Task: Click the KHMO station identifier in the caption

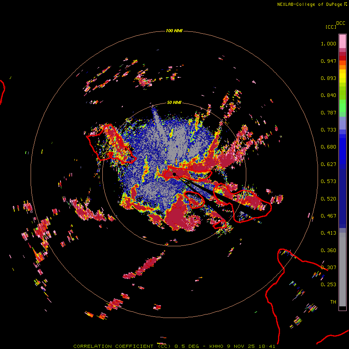Action: tap(216, 346)
